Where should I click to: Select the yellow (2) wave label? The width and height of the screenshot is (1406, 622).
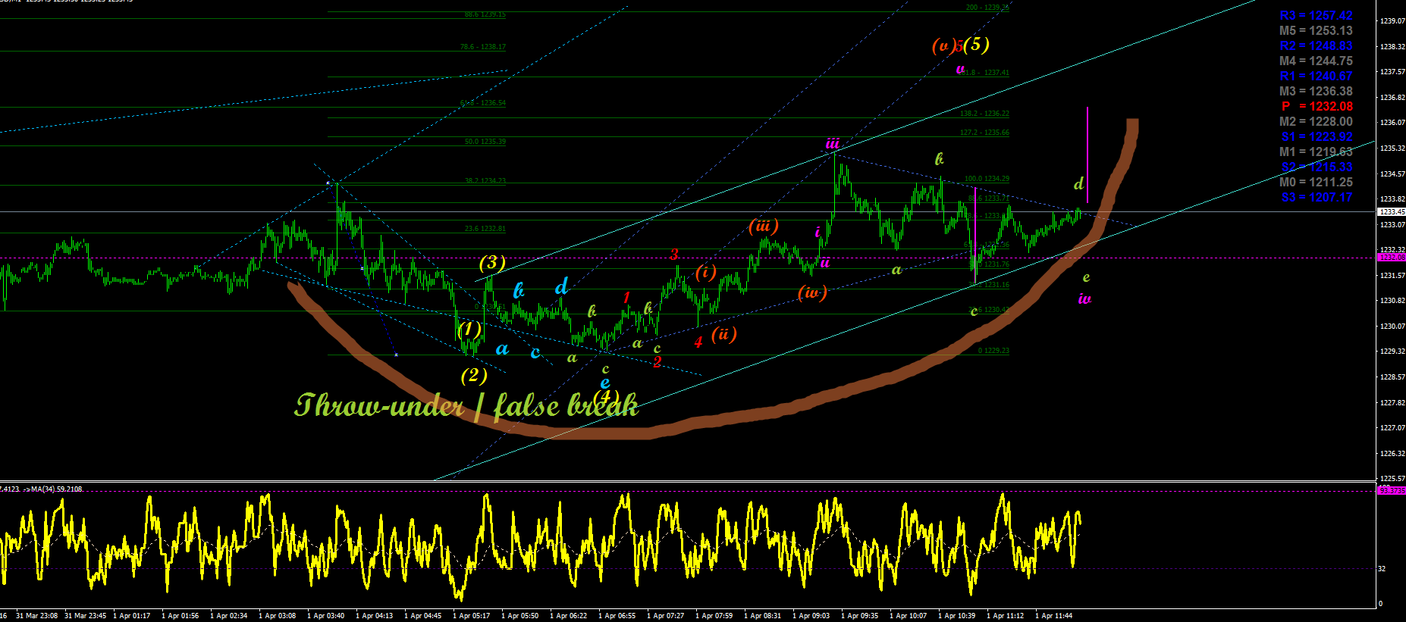click(474, 375)
